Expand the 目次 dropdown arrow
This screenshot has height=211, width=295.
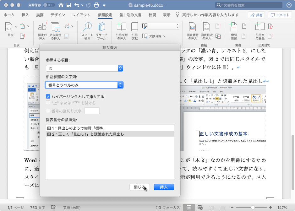(16, 27)
